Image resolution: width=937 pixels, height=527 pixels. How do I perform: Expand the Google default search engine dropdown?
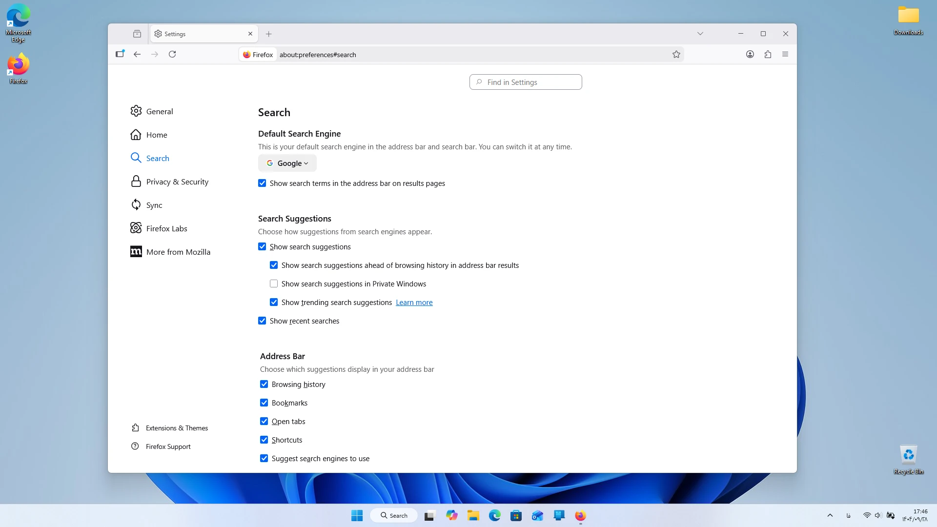pyautogui.click(x=287, y=163)
